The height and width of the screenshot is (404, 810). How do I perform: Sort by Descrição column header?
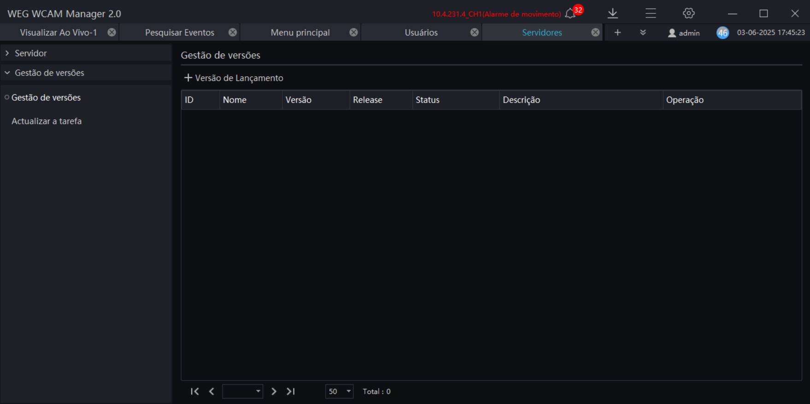click(x=581, y=100)
